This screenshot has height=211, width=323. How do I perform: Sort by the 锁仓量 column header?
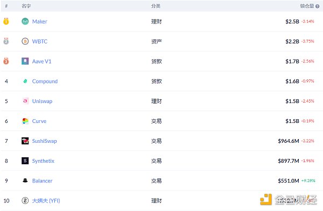pos(307,6)
